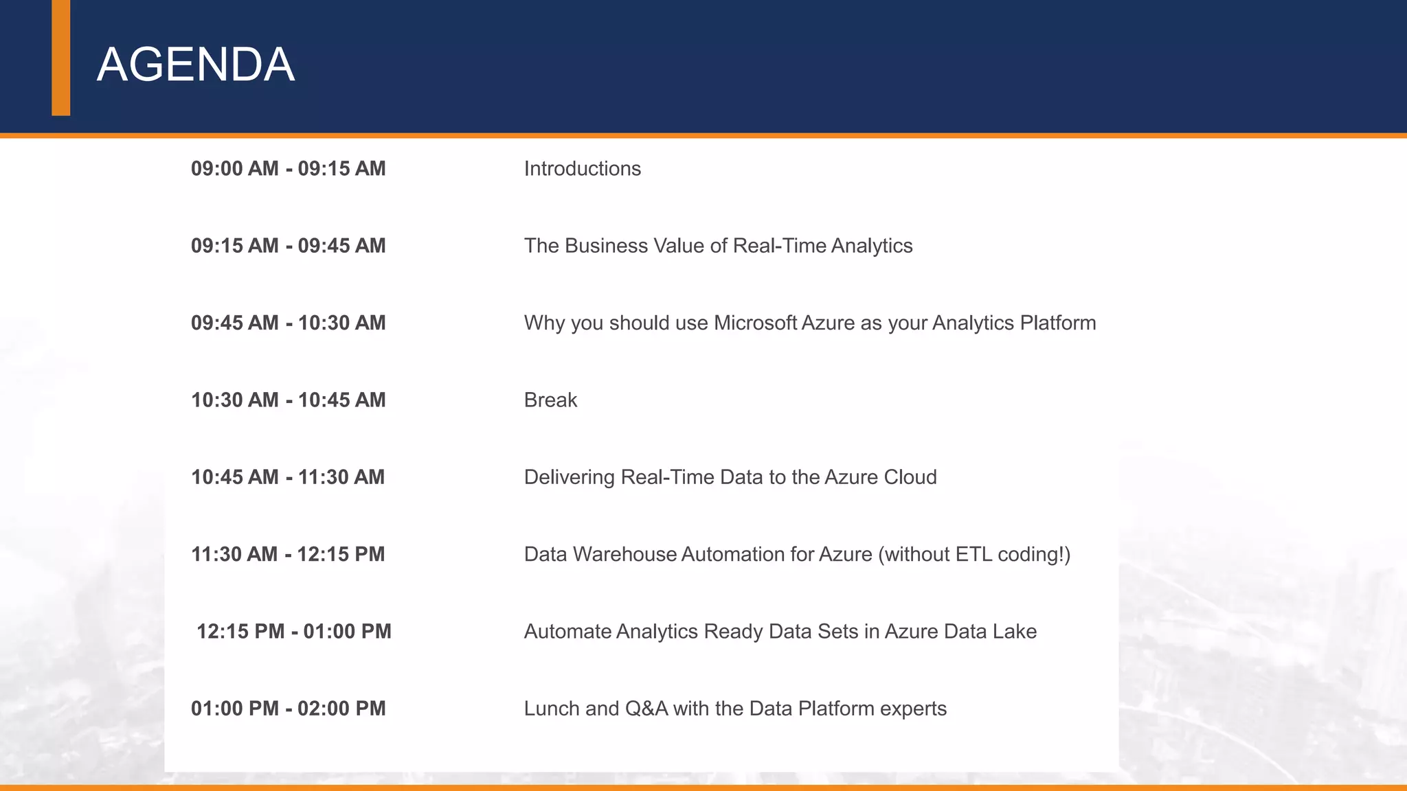Click the Introductions agenda item
This screenshot has height=791, width=1407.
[x=582, y=168]
